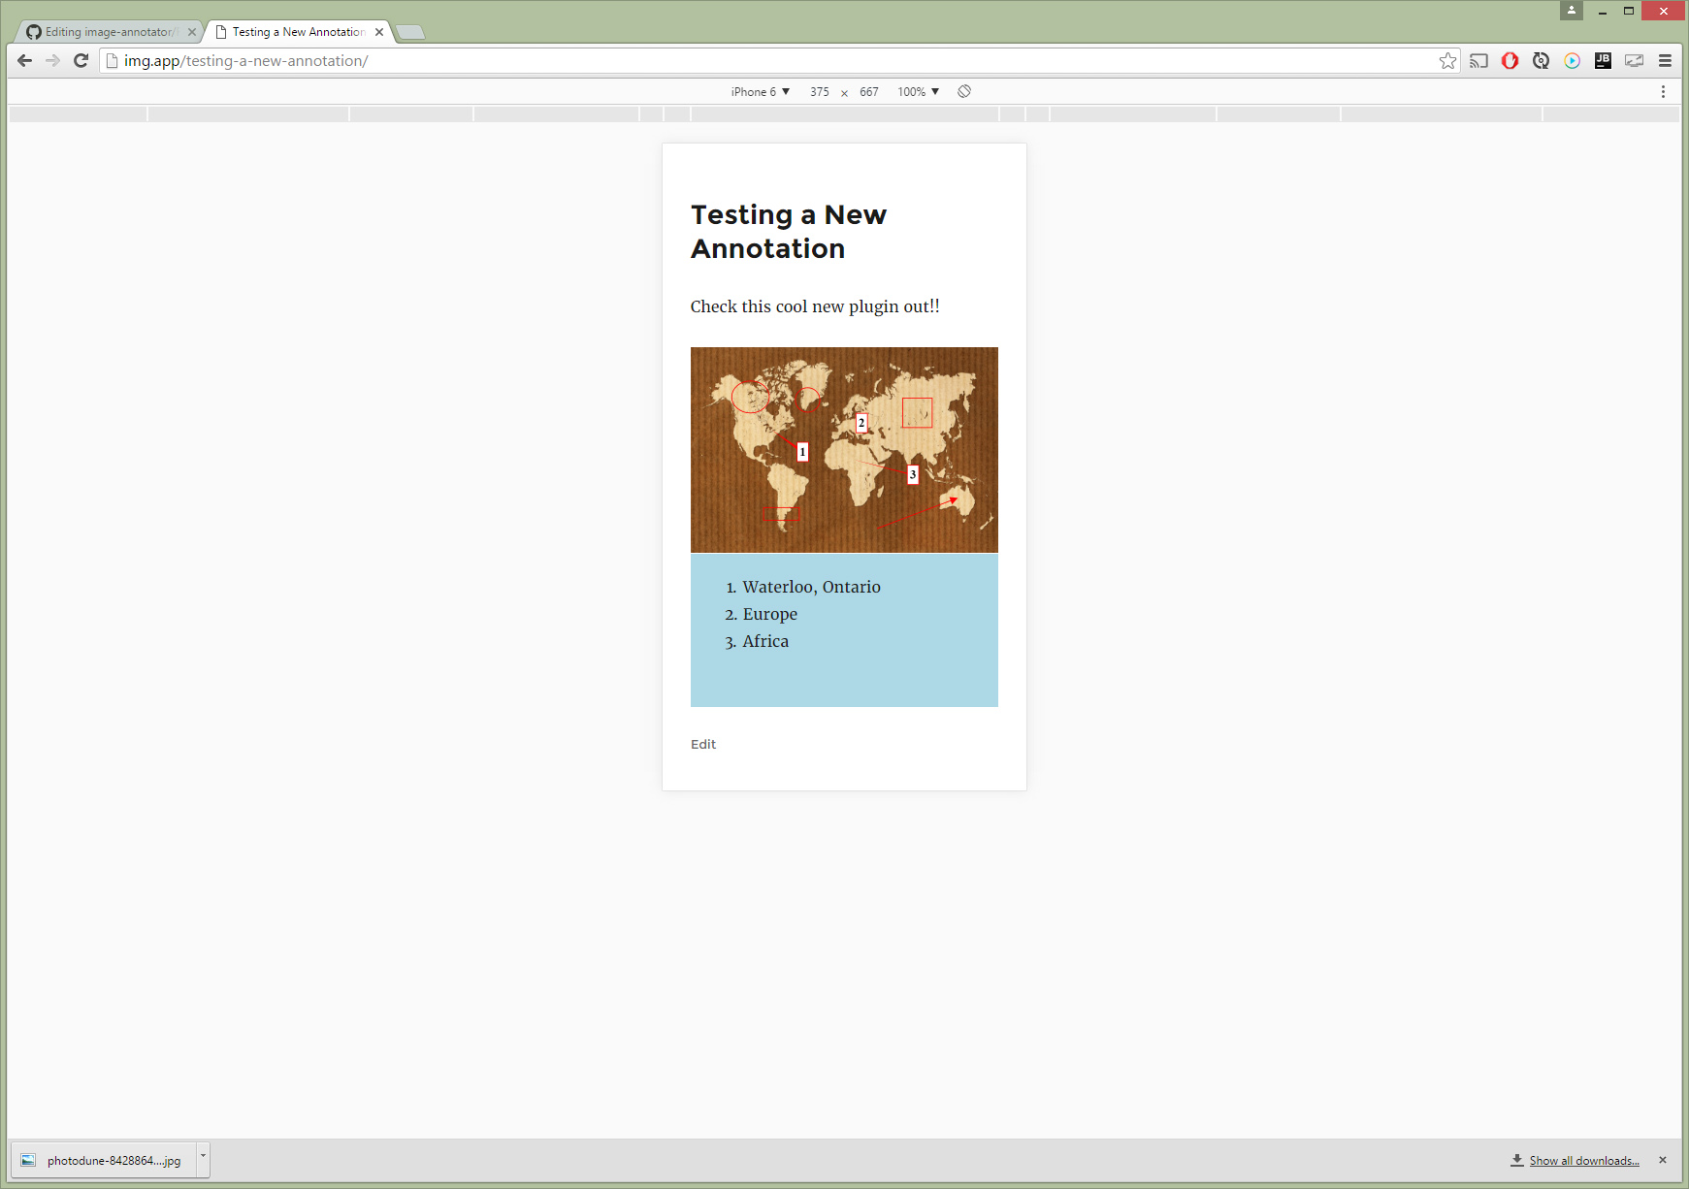Close the downloads bar
This screenshot has width=1689, height=1189.
tap(1663, 1161)
